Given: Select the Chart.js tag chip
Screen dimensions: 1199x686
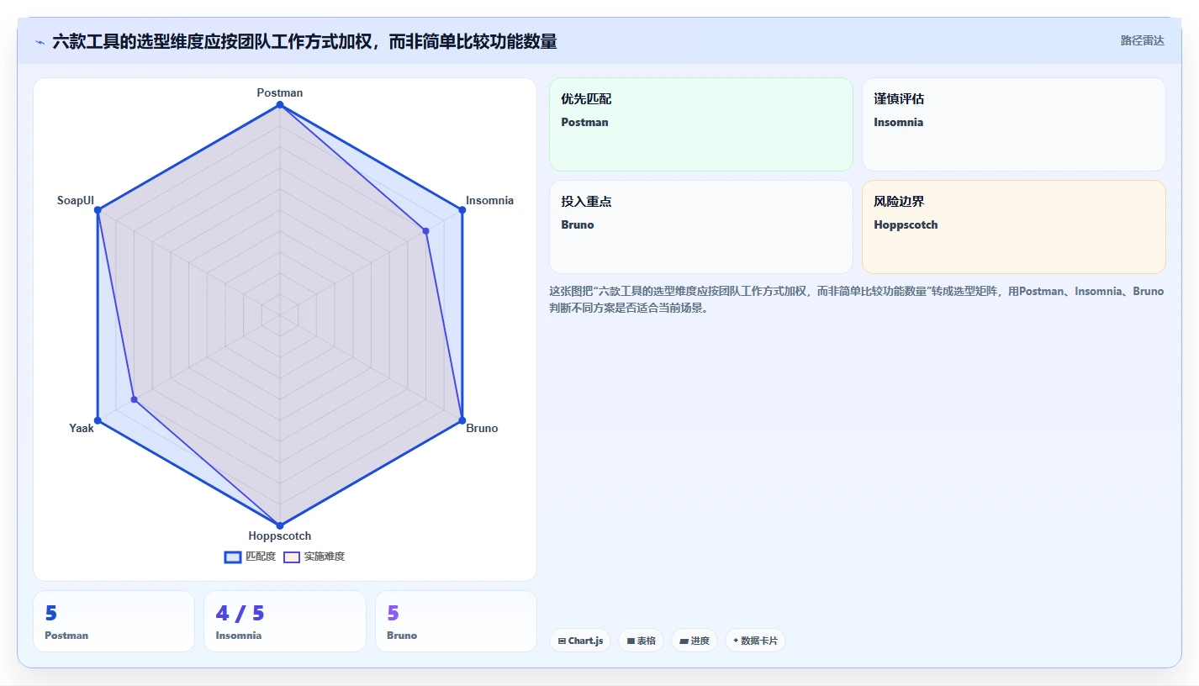Looking at the screenshot, I should tap(580, 641).
